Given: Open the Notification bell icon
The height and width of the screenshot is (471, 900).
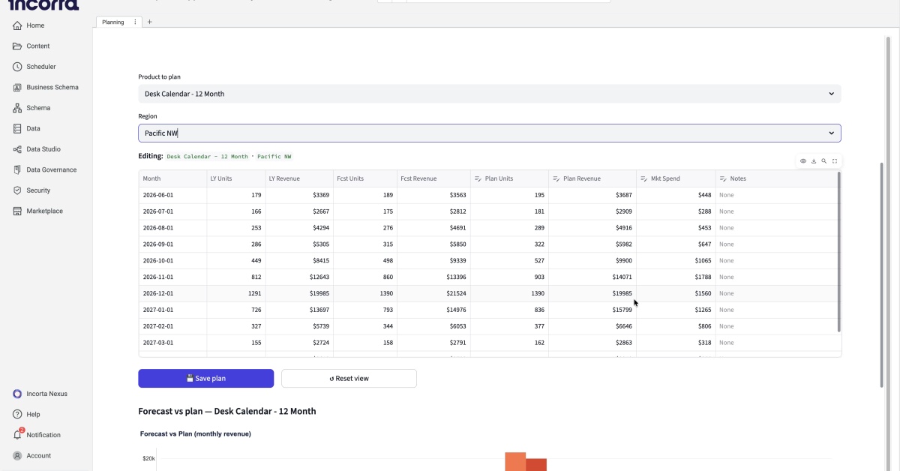Looking at the screenshot, I should pos(17,434).
